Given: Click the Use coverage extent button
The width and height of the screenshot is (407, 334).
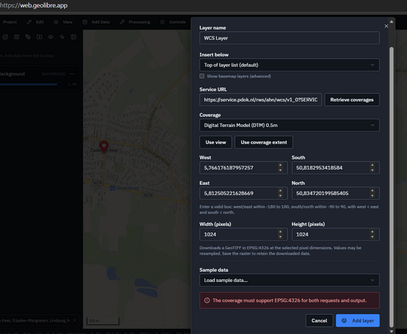Looking at the screenshot, I should (264, 142).
